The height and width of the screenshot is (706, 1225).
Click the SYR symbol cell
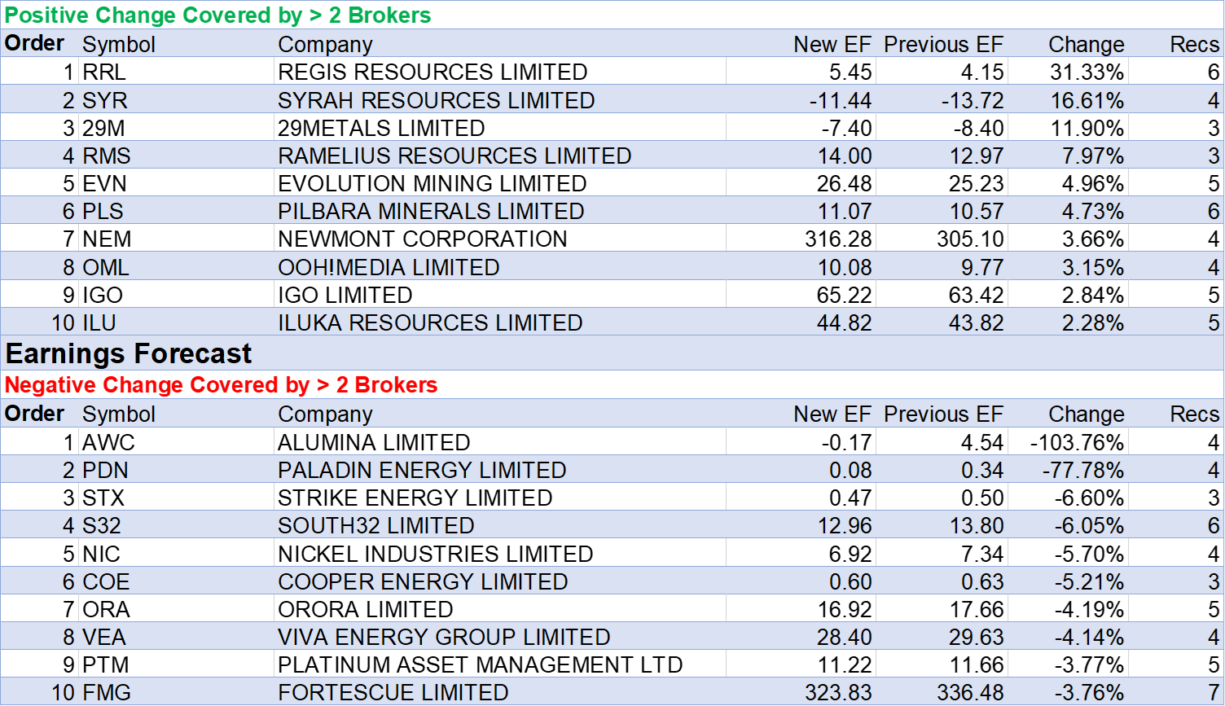coord(105,100)
